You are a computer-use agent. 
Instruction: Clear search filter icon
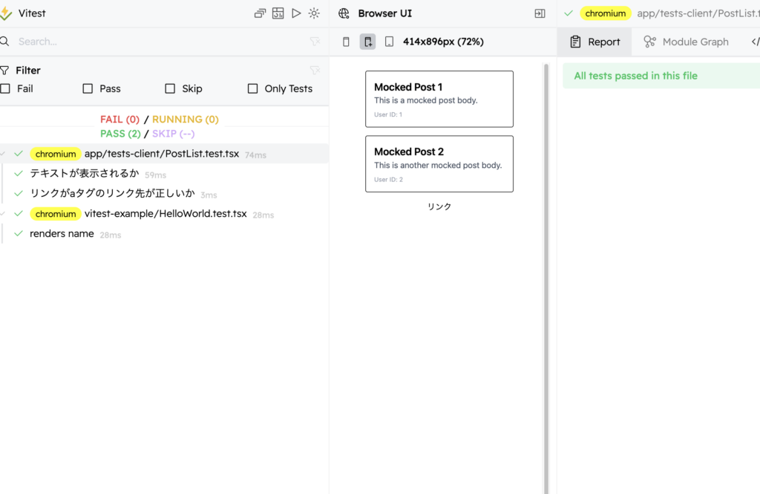coord(315,42)
